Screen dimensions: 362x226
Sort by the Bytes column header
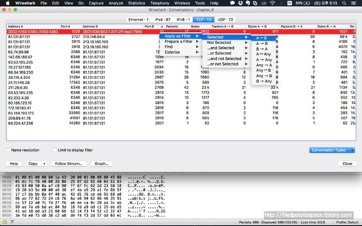(201, 27)
